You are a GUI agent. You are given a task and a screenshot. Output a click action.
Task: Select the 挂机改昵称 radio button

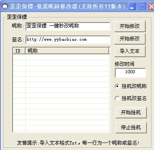tap(131, 86)
